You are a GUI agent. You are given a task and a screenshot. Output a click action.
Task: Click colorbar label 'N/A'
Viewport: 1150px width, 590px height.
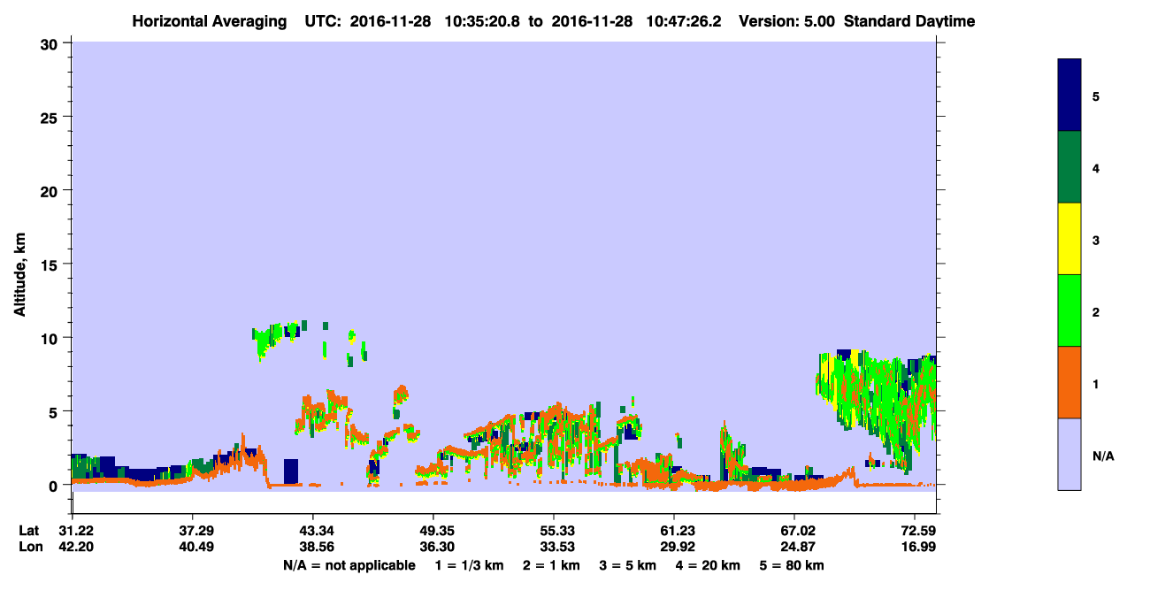(1102, 456)
